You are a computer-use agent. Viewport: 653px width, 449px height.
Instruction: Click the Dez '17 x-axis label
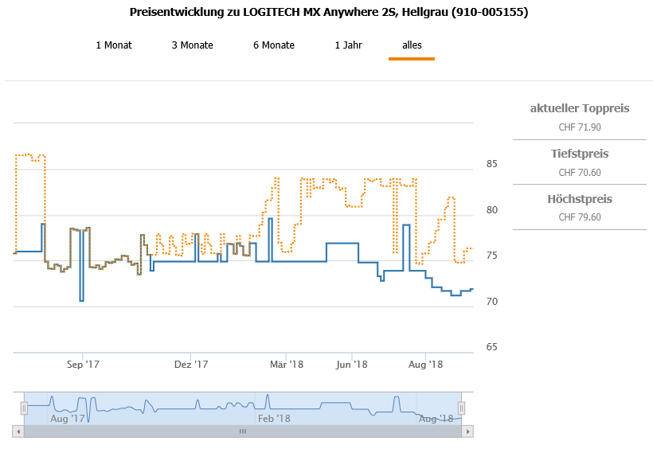191,365
